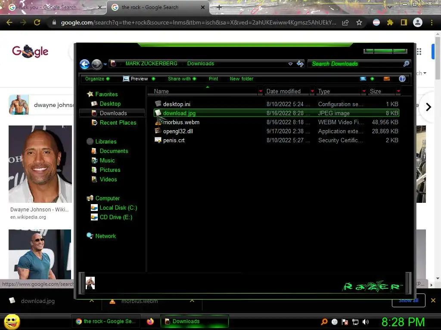Select the download.jpg file
This screenshot has width=441, height=330.
click(276, 113)
